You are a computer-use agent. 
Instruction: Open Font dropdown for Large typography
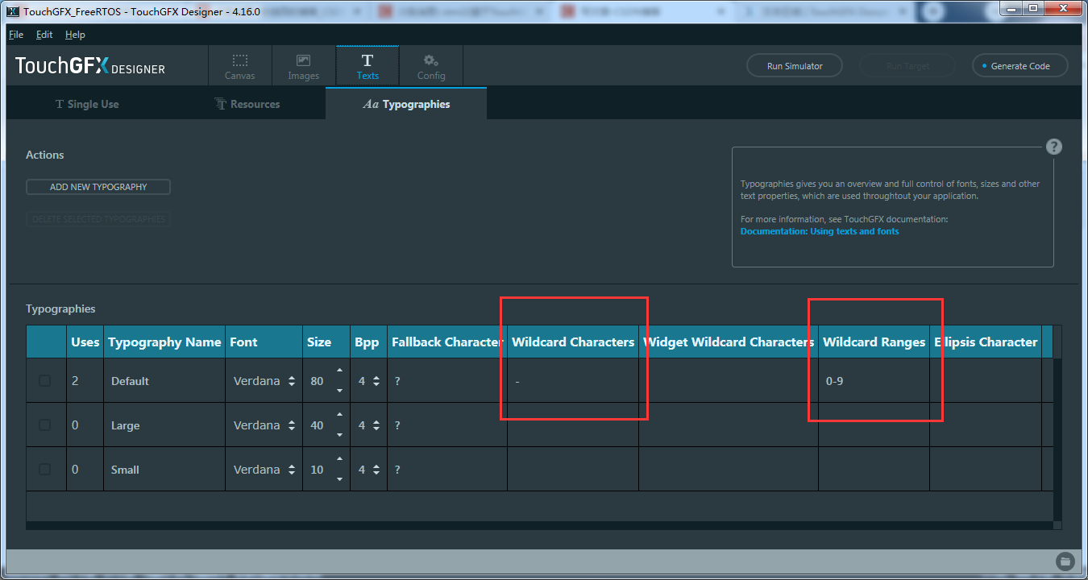(264, 425)
